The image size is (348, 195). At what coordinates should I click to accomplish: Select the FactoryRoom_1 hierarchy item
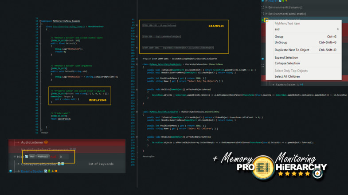287,85
